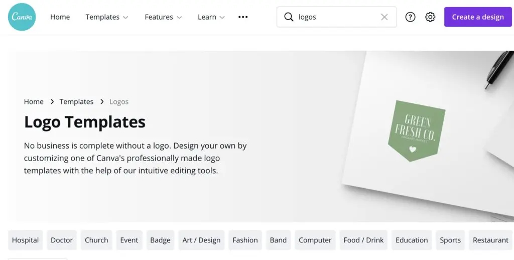Click the Canva logo icon
This screenshot has height=260, width=514.
pyautogui.click(x=22, y=17)
